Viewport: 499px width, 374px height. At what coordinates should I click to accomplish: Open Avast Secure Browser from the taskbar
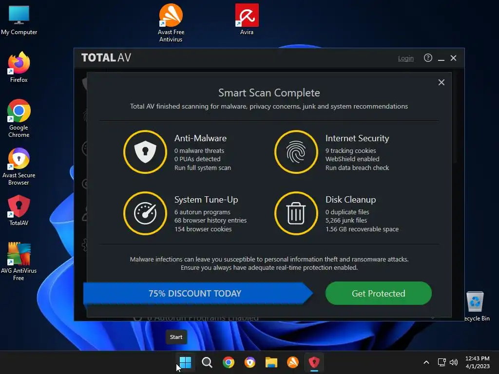250,362
